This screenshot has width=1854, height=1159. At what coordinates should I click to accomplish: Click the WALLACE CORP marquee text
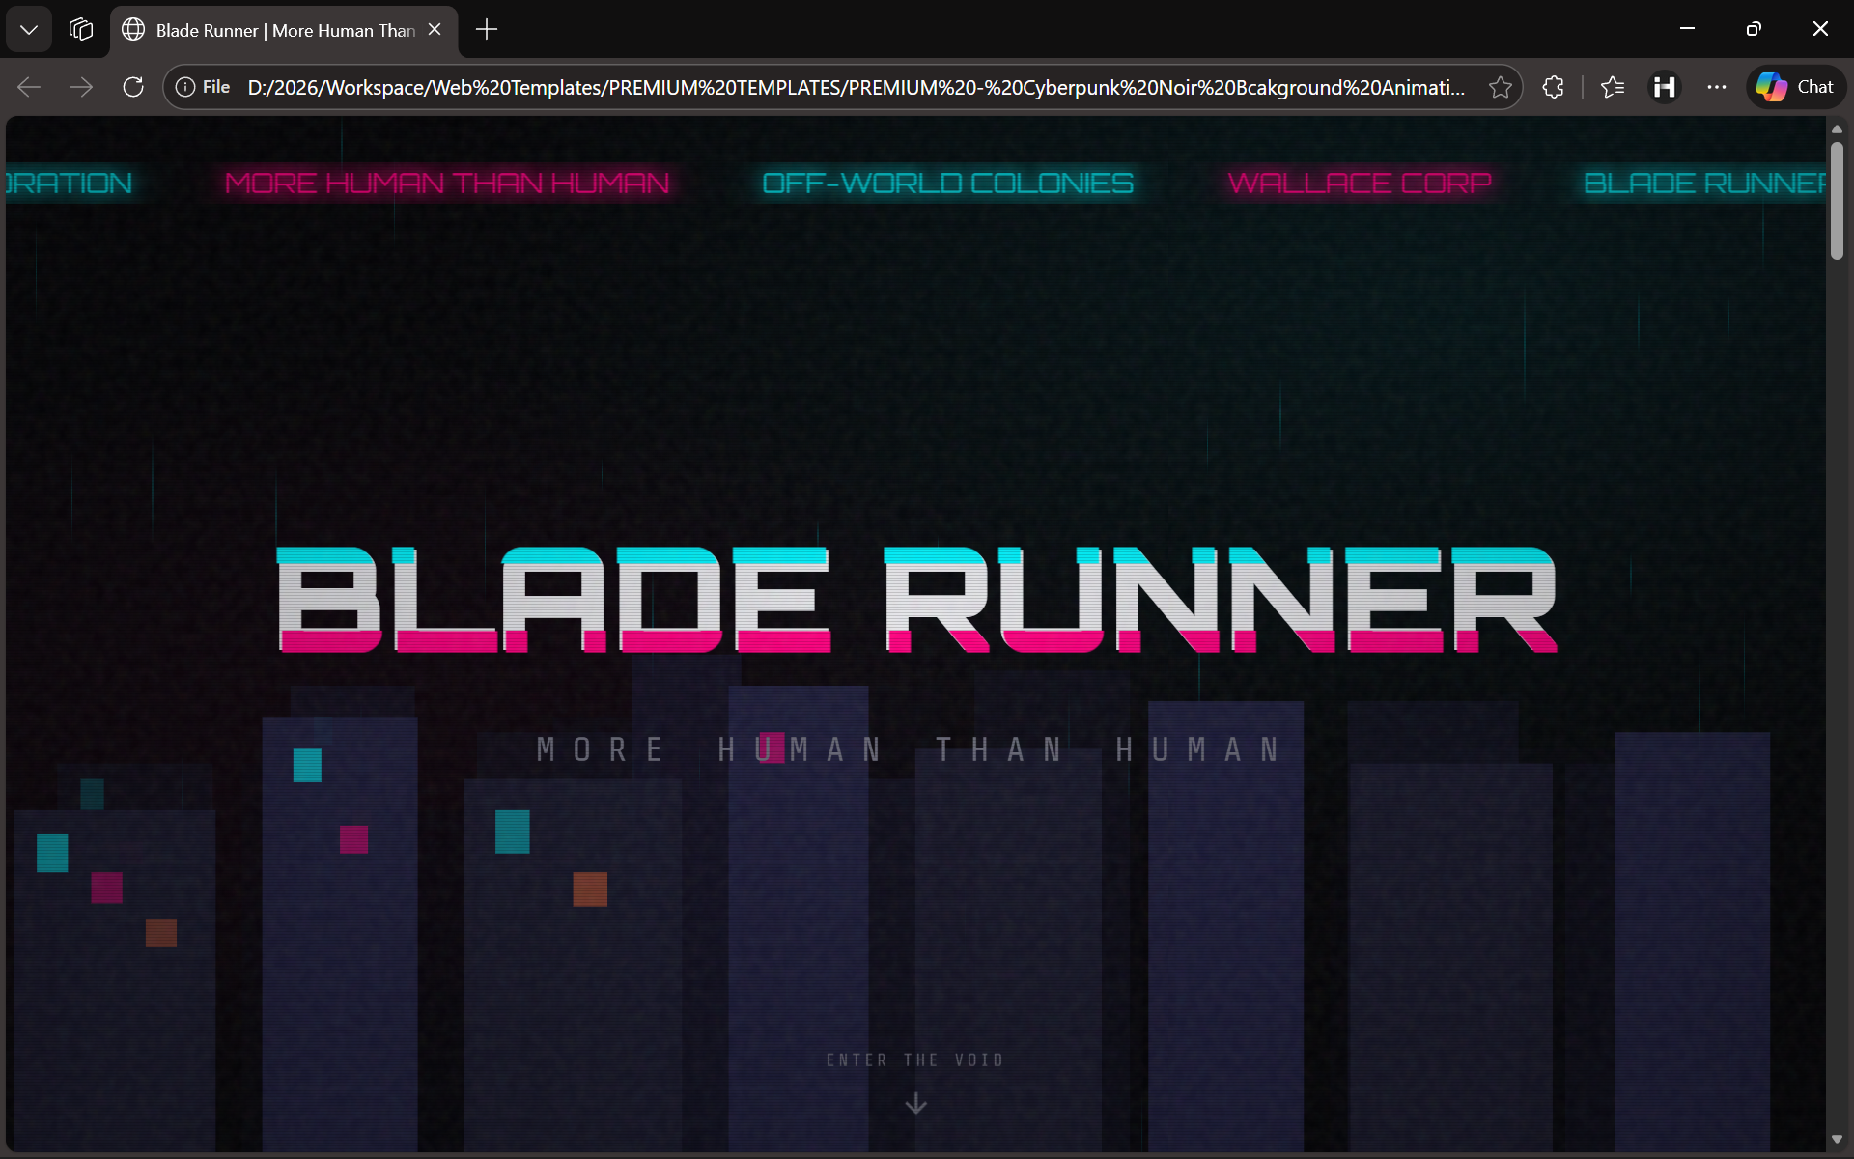point(1359,183)
